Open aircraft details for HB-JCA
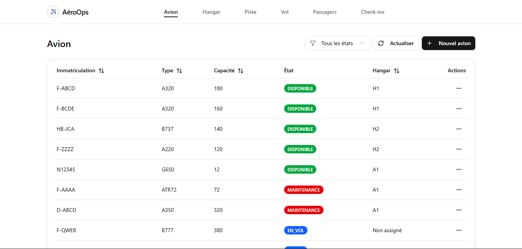This screenshot has height=249, width=522. pyautogui.click(x=65, y=129)
